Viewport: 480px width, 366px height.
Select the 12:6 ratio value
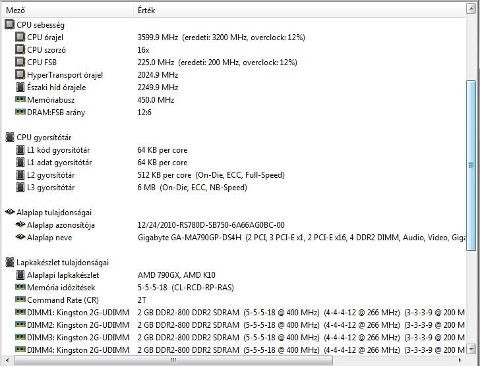coord(144,113)
